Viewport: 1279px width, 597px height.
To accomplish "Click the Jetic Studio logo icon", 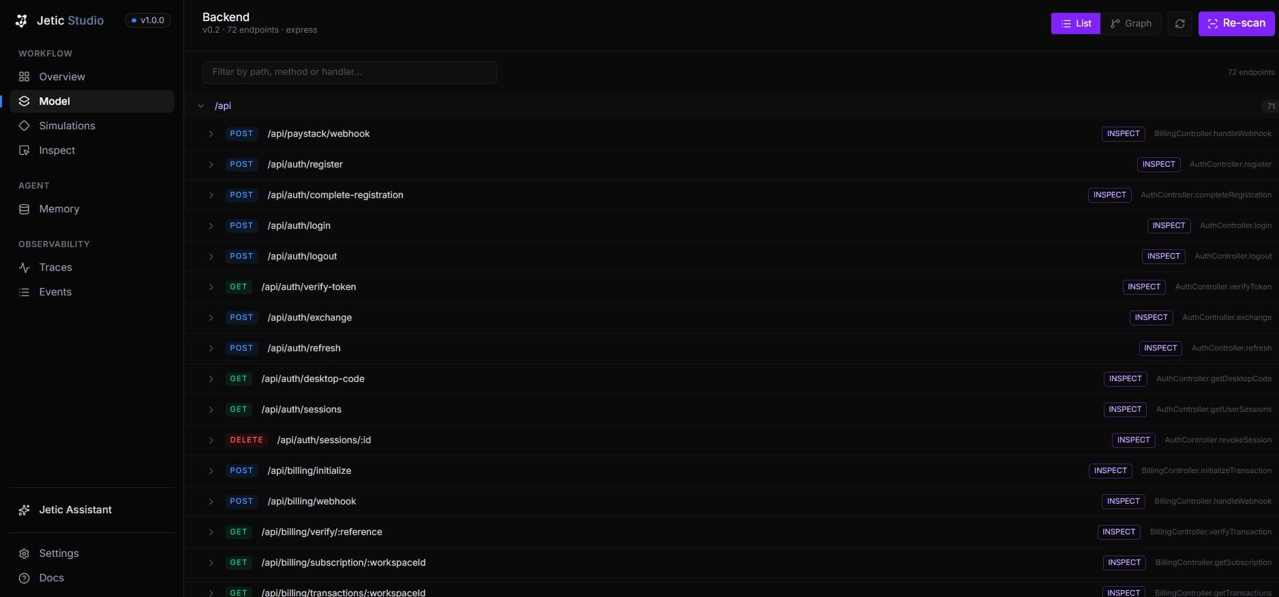I will pyautogui.click(x=22, y=21).
